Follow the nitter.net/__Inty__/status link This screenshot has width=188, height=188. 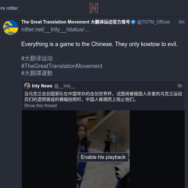[55, 29]
